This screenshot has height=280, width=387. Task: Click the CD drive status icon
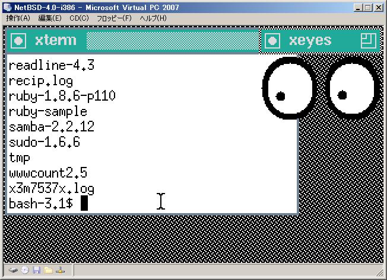[x=25, y=271]
